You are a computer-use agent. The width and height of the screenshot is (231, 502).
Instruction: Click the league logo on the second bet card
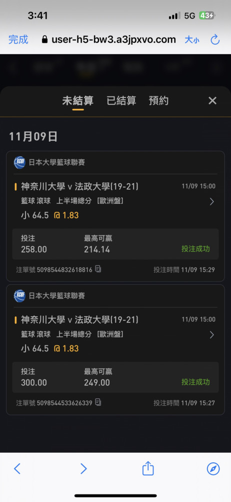point(19,296)
